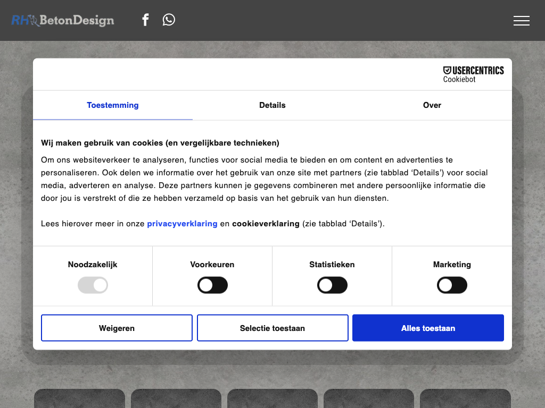
Task: Select the Toestemming tab
Action: click(x=113, y=105)
